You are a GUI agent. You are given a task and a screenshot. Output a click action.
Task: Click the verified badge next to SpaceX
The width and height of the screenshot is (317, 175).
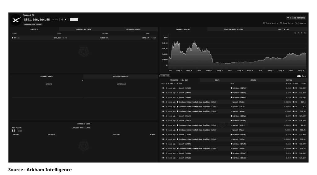[33, 15]
